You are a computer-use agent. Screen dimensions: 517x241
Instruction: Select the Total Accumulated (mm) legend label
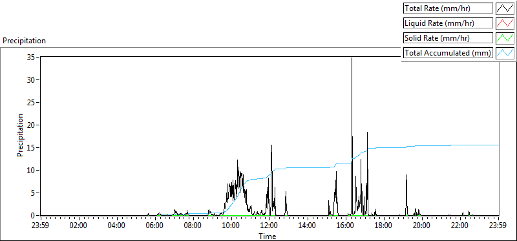pyautogui.click(x=448, y=53)
